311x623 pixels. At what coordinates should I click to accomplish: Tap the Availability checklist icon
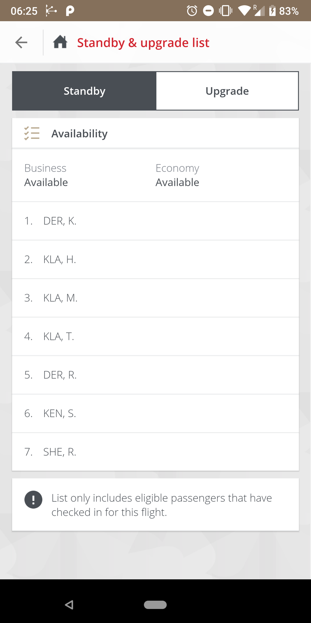[32, 133]
